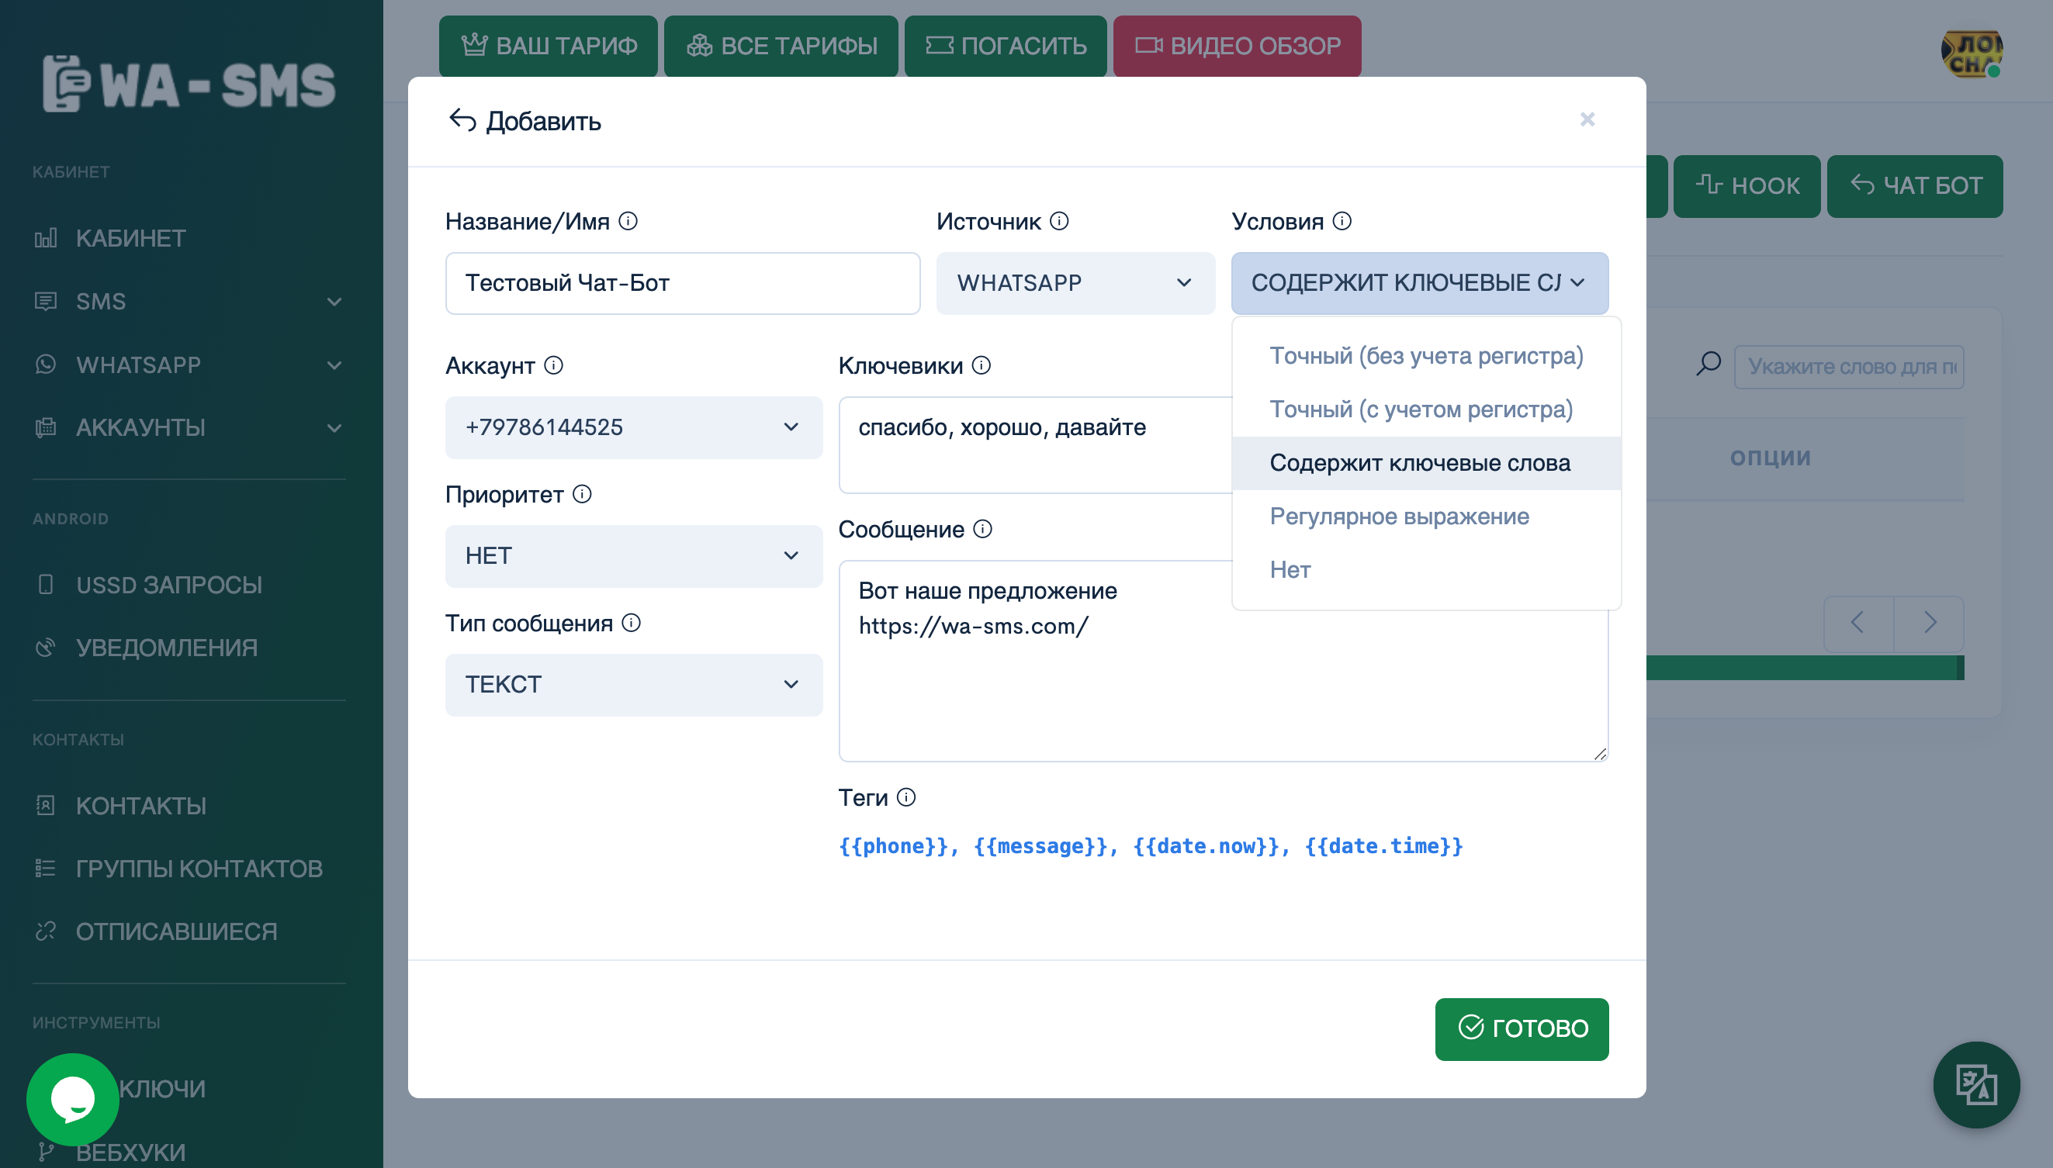2053x1168 pixels.
Task: Click info icon next to Название/Имя
Action: point(628,220)
